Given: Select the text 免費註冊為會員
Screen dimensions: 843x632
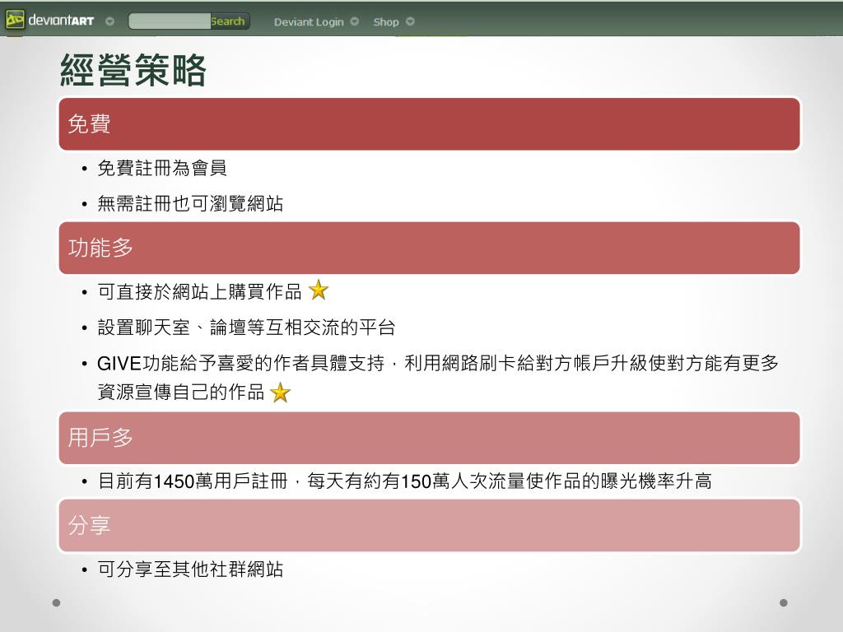Looking at the screenshot, I should [x=162, y=168].
